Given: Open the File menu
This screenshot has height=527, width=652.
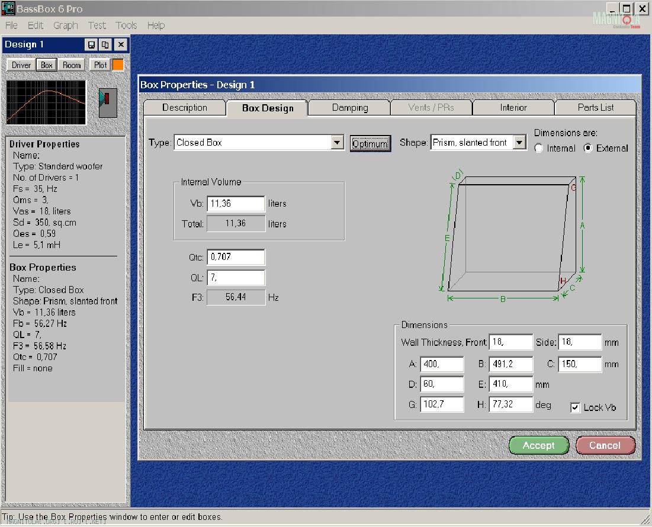Looking at the screenshot, I should 11,25.
